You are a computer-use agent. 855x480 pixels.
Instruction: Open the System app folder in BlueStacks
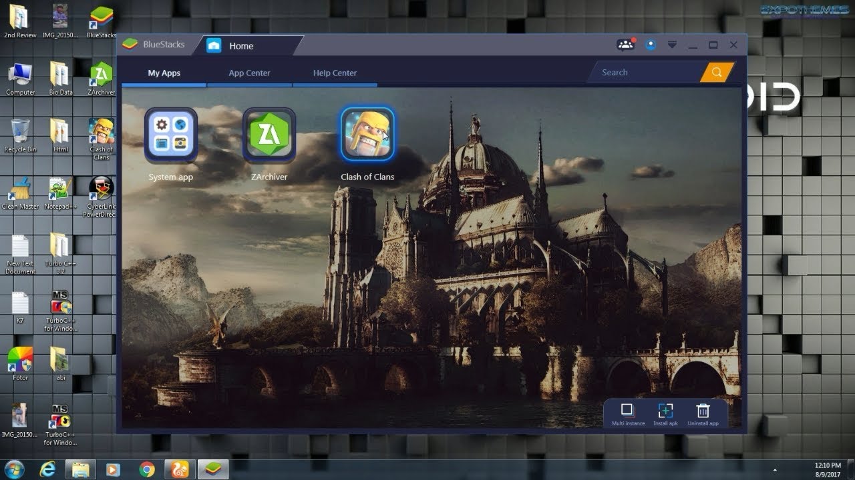click(171, 135)
